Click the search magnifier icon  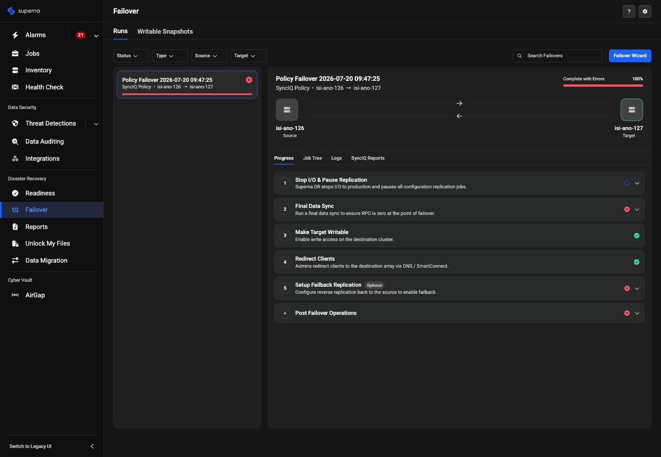pyautogui.click(x=520, y=56)
